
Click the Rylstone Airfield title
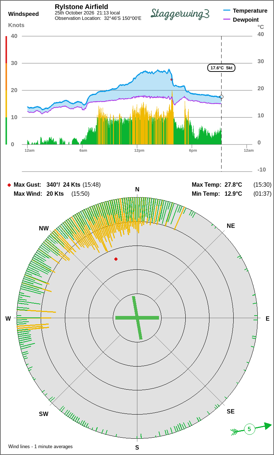click(x=81, y=7)
